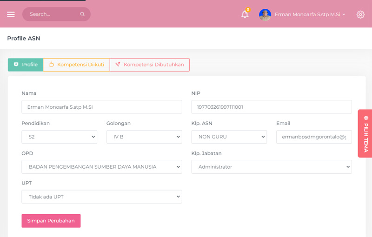Open the OPD dropdown list
372x237 pixels.
[101, 167]
